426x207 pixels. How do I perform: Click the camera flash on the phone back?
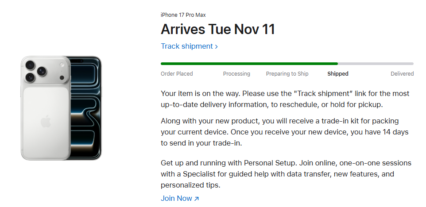pyautogui.click(x=62, y=65)
